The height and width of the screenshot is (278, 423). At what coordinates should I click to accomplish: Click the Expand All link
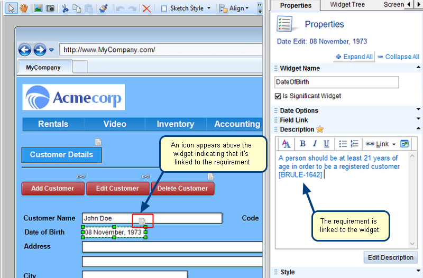click(354, 57)
